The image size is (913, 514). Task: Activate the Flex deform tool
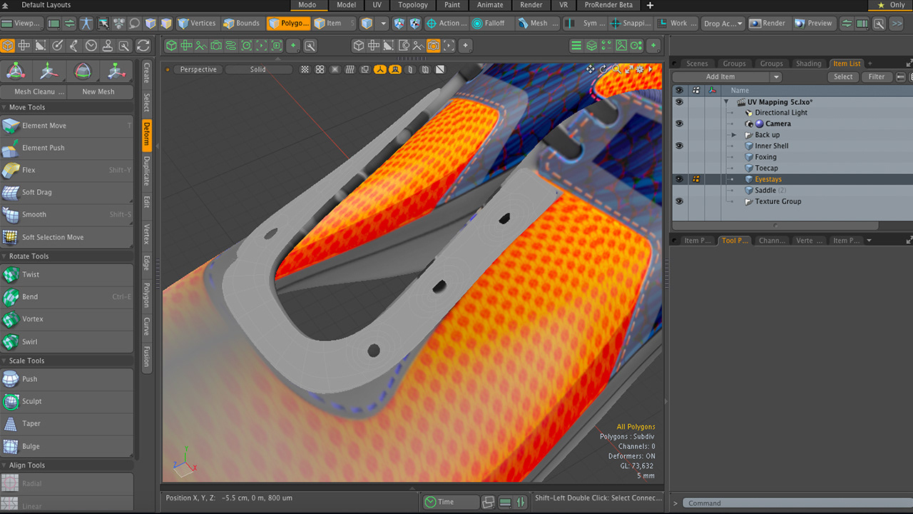(x=67, y=170)
